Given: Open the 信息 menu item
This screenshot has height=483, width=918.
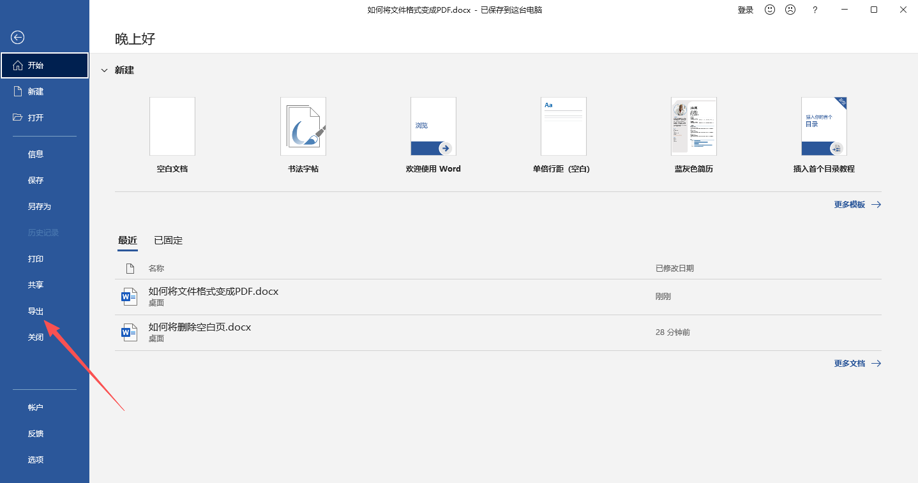Looking at the screenshot, I should click(36, 154).
